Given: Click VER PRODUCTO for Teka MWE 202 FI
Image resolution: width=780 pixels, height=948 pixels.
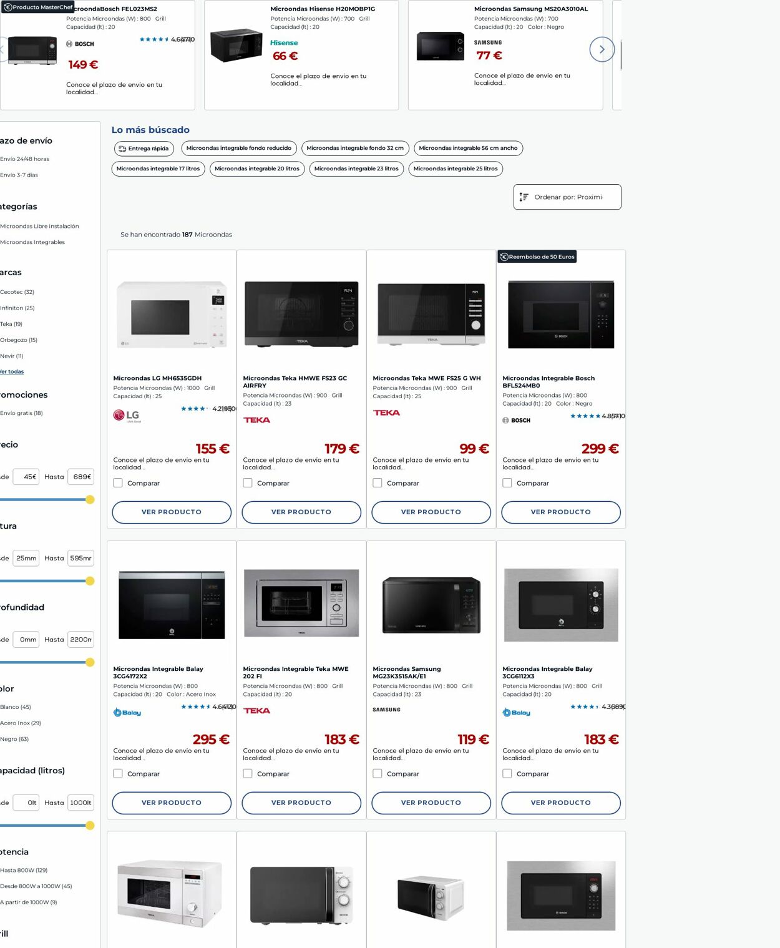Looking at the screenshot, I should click(x=301, y=803).
